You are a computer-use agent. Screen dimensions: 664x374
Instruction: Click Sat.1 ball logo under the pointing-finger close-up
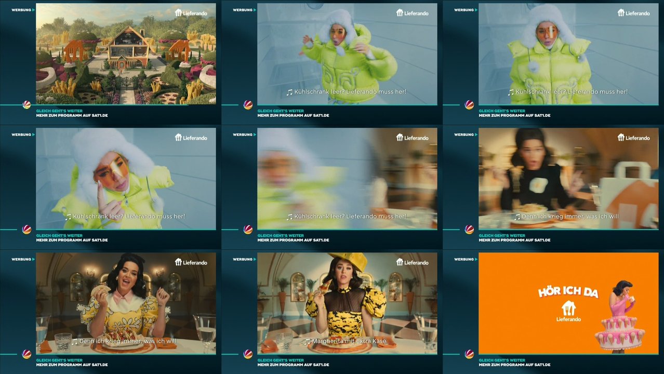(x=27, y=229)
